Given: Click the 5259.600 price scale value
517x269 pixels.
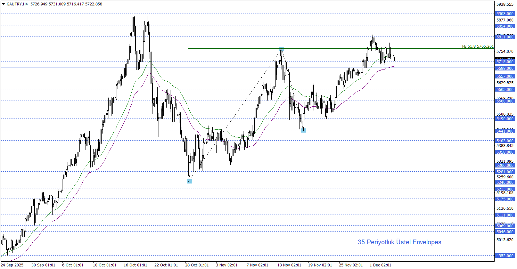Looking at the screenshot, I should [x=505, y=177].
